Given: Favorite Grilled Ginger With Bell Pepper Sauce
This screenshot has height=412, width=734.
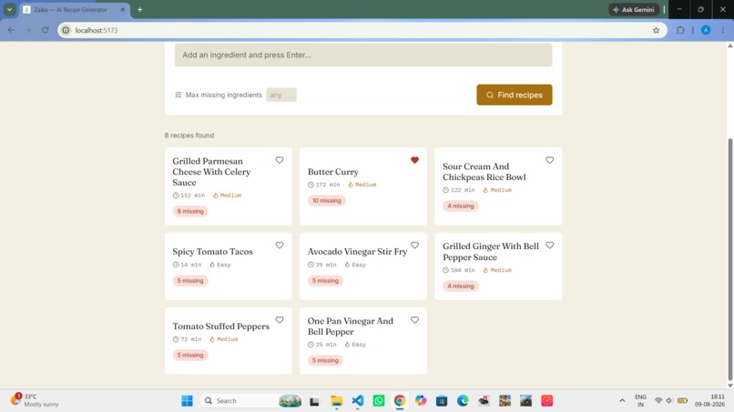Looking at the screenshot, I should click(x=549, y=245).
